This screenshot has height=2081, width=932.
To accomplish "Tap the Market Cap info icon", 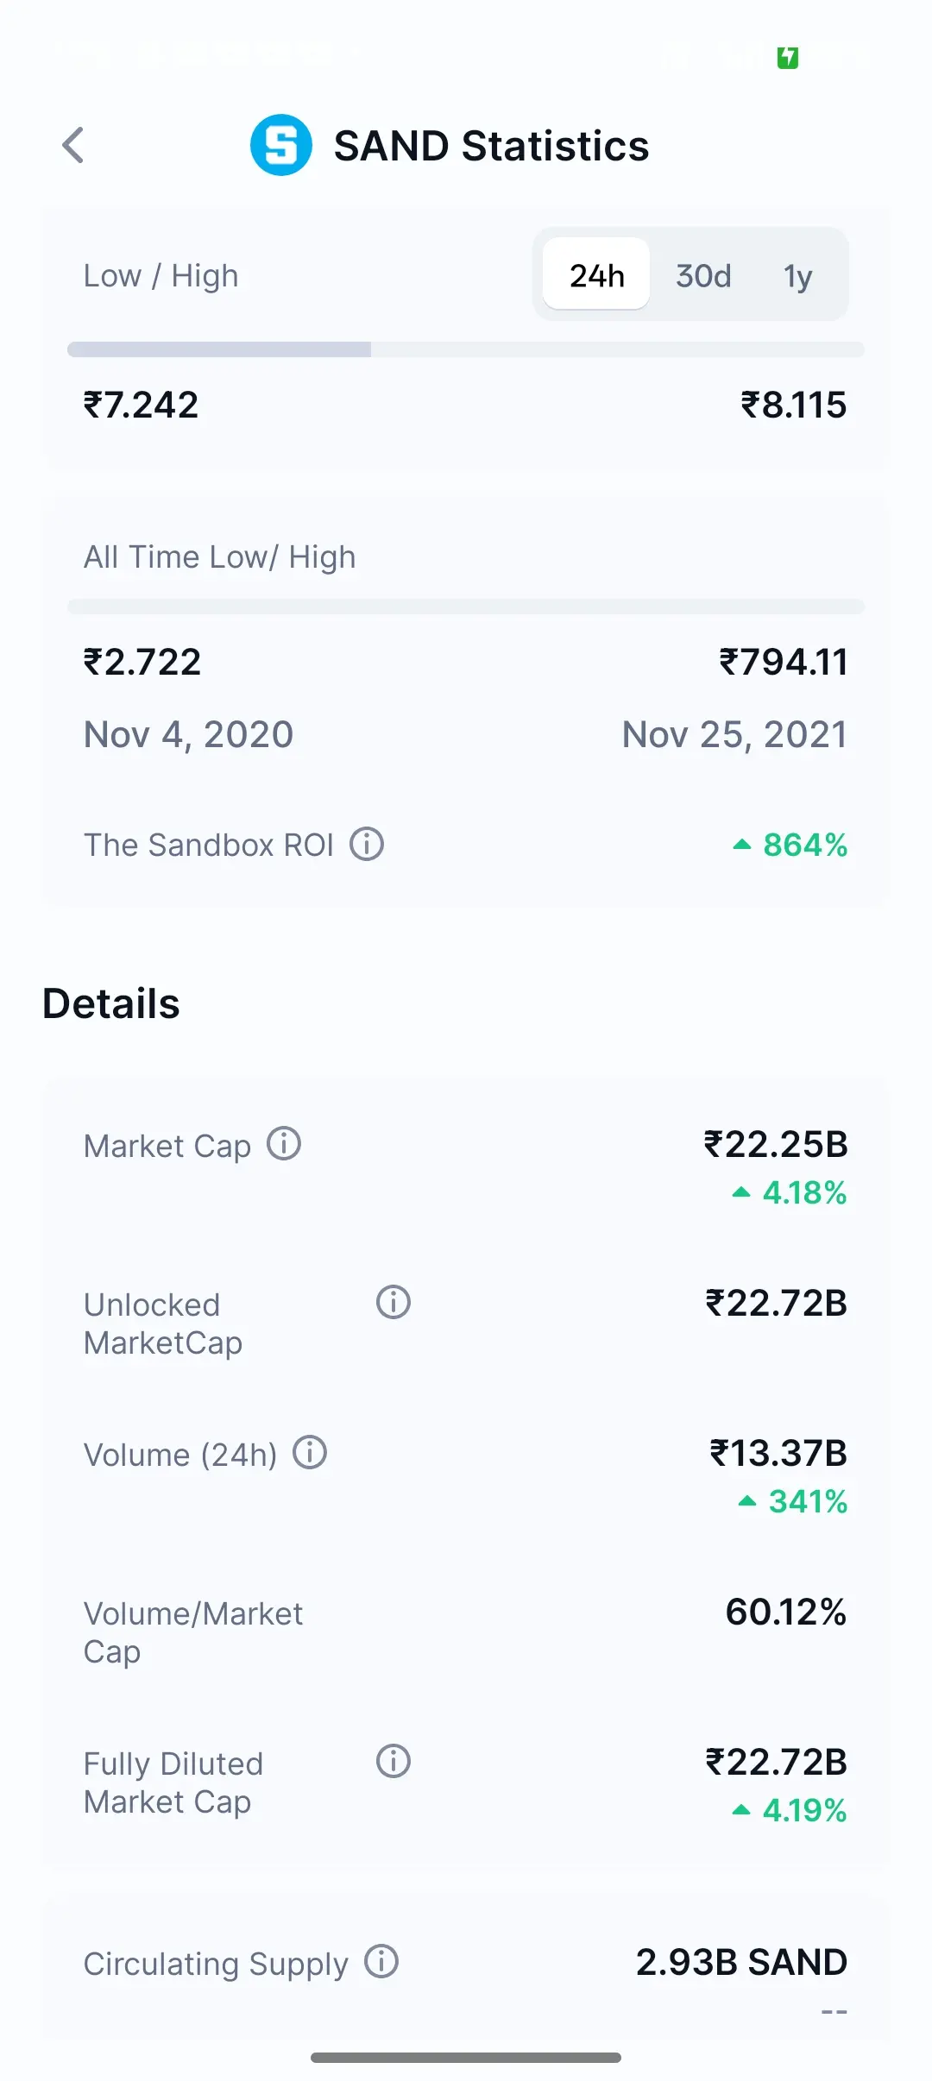I will (284, 1144).
